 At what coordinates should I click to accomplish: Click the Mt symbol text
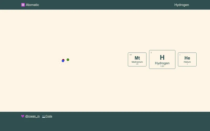(137, 58)
